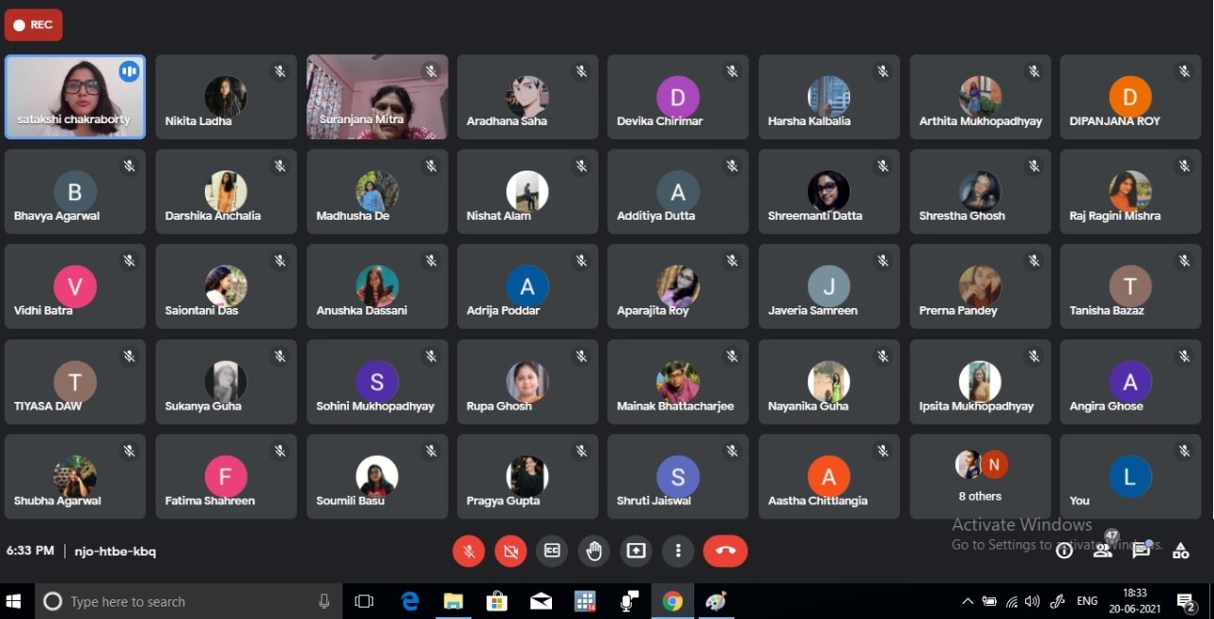The image size is (1214, 619).
Task: Click the Task View taskbar icon
Action: [x=364, y=601]
